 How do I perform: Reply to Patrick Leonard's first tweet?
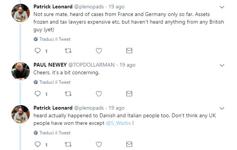[x=37, y=51]
